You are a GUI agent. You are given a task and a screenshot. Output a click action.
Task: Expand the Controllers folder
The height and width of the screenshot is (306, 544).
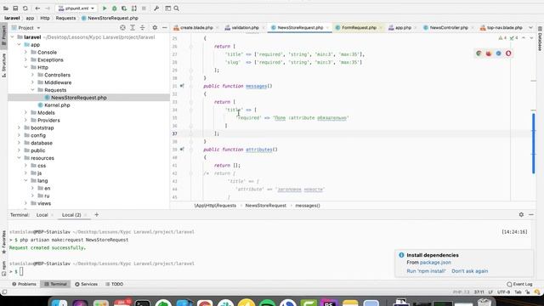point(32,75)
